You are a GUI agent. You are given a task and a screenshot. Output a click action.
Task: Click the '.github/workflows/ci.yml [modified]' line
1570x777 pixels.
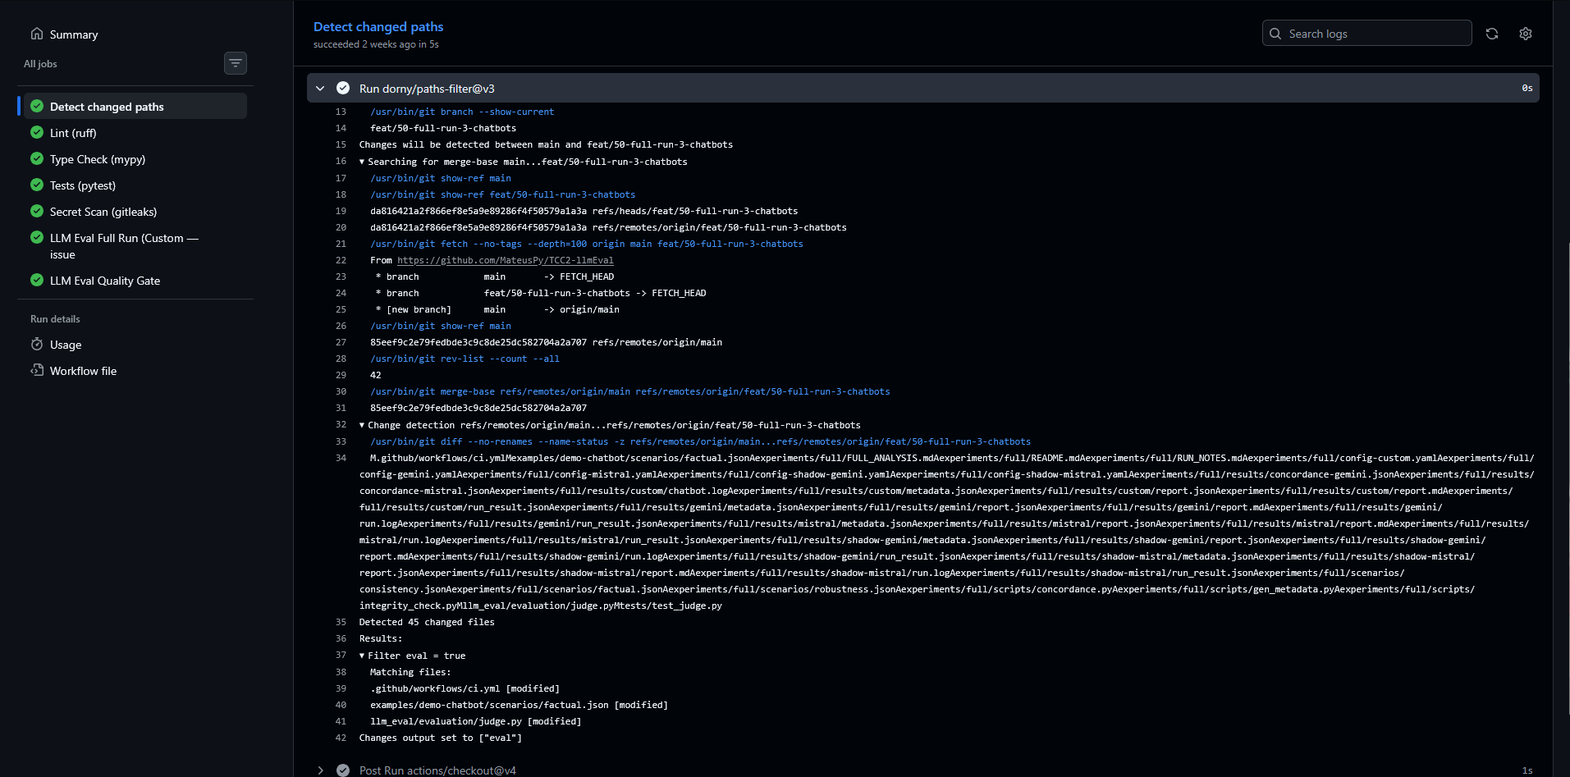pyautogui.click(x=465, y=688)
